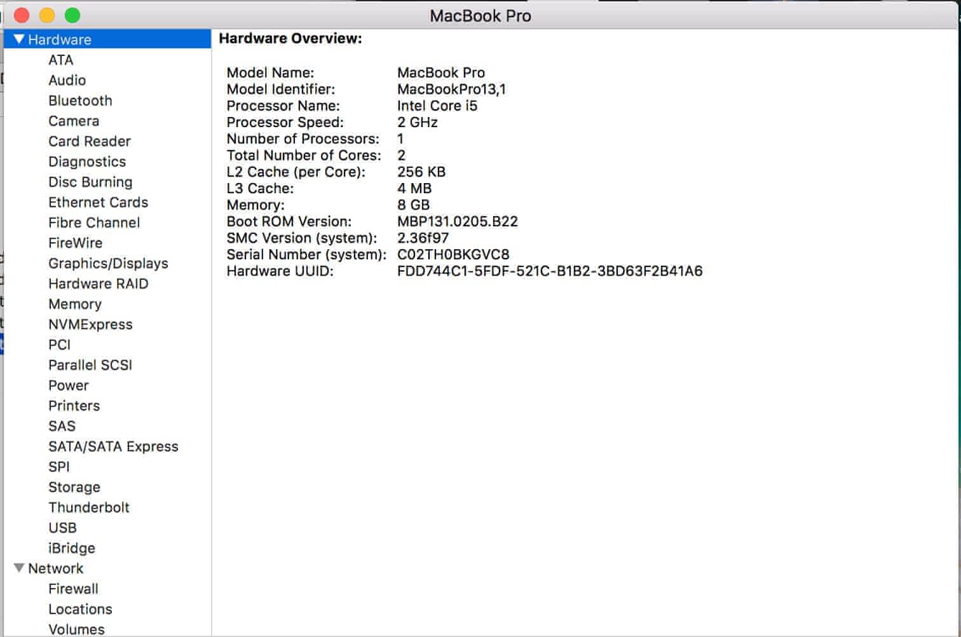Screen dimensions: 961x637
Task: Open the NVMExpress entry
Action: tap(90, 324)
